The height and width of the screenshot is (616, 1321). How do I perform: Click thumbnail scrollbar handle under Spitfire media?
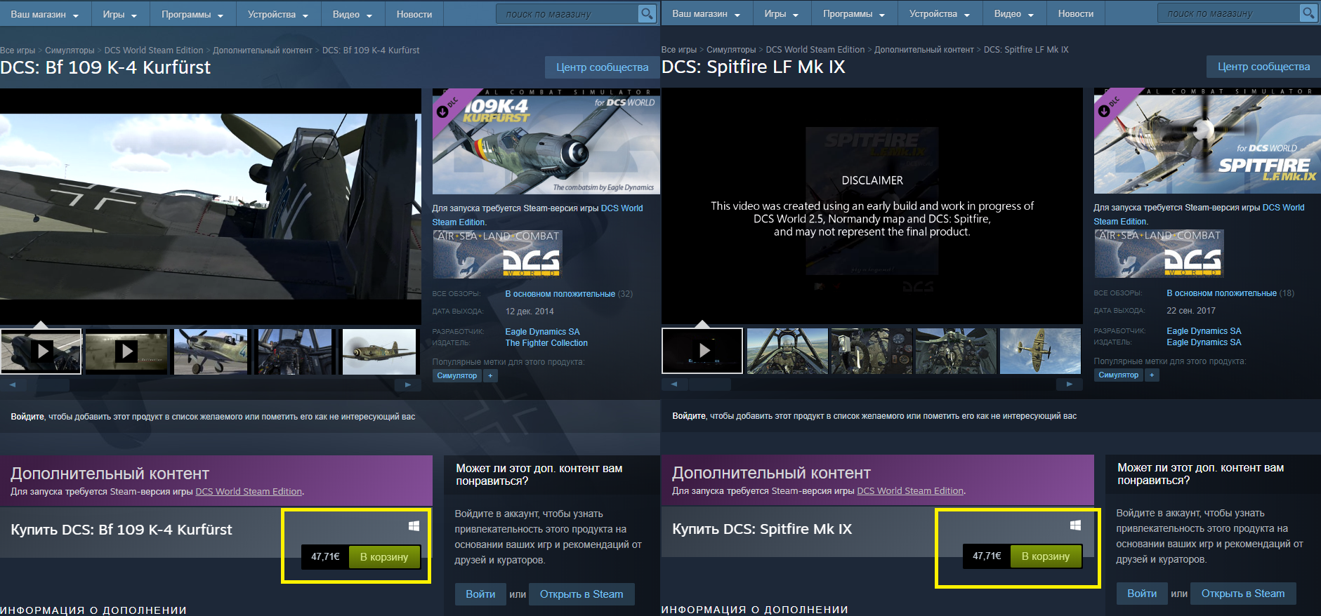point(710,384)
